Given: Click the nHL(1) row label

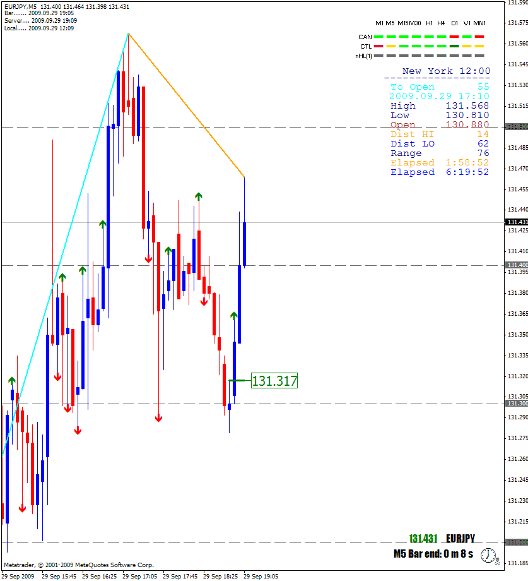Looking at the screenshot, I should click(363, 56).
